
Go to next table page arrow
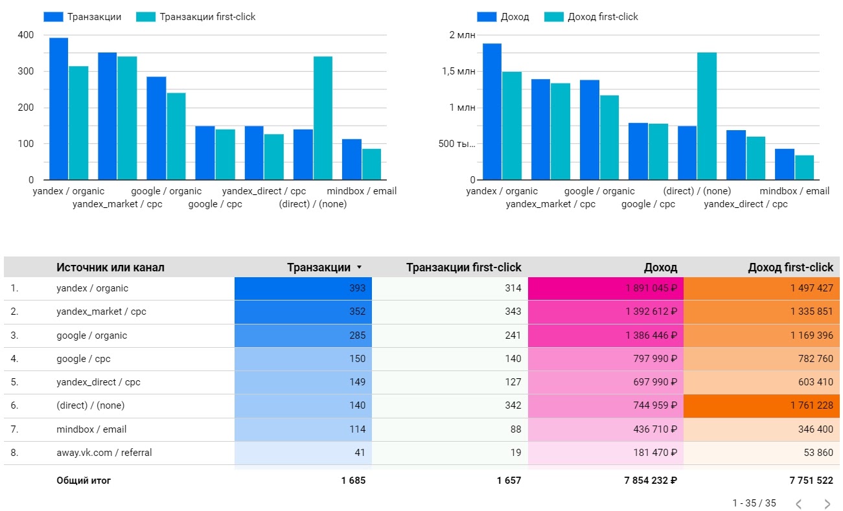click(x=827, y=504)
